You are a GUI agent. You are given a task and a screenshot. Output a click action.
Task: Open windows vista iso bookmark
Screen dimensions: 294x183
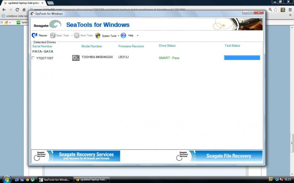[15, 16]
